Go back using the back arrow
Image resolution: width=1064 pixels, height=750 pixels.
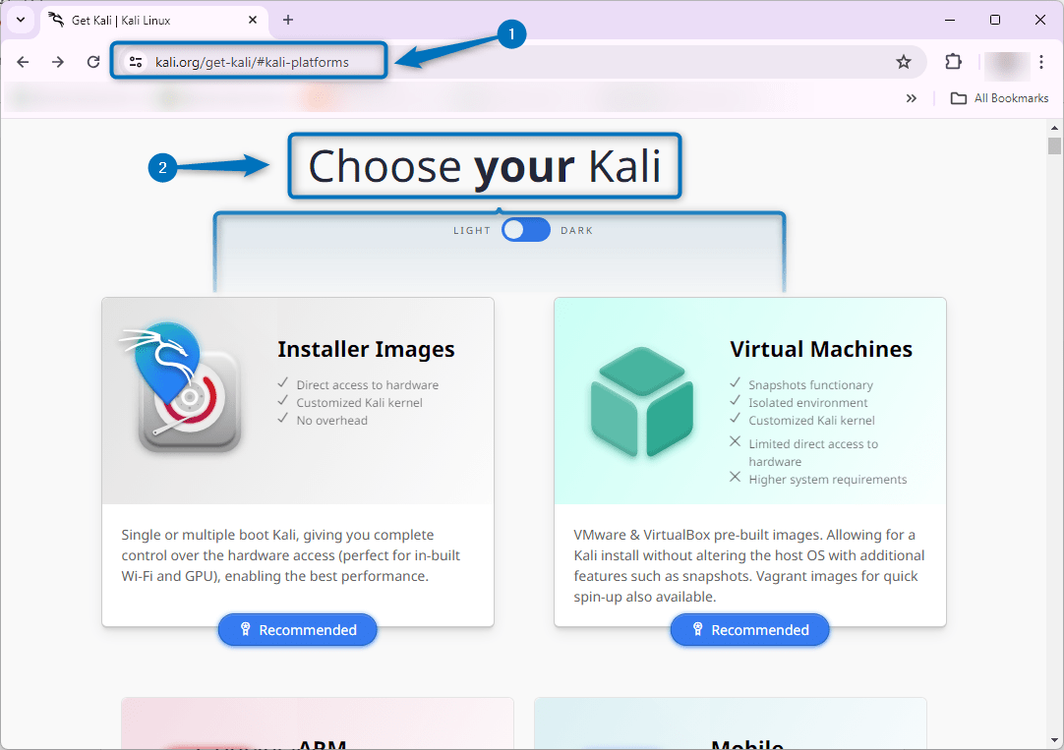tap(23, 61)
